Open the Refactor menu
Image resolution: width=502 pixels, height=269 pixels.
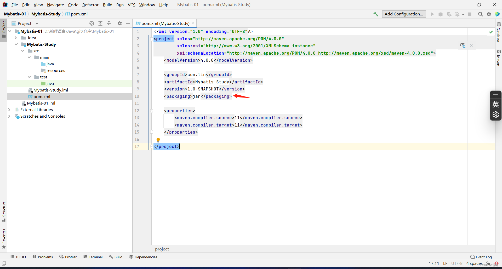90,5
